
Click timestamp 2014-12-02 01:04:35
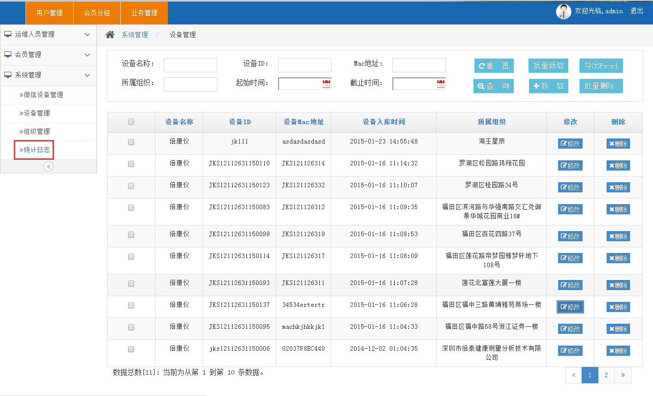384,349
